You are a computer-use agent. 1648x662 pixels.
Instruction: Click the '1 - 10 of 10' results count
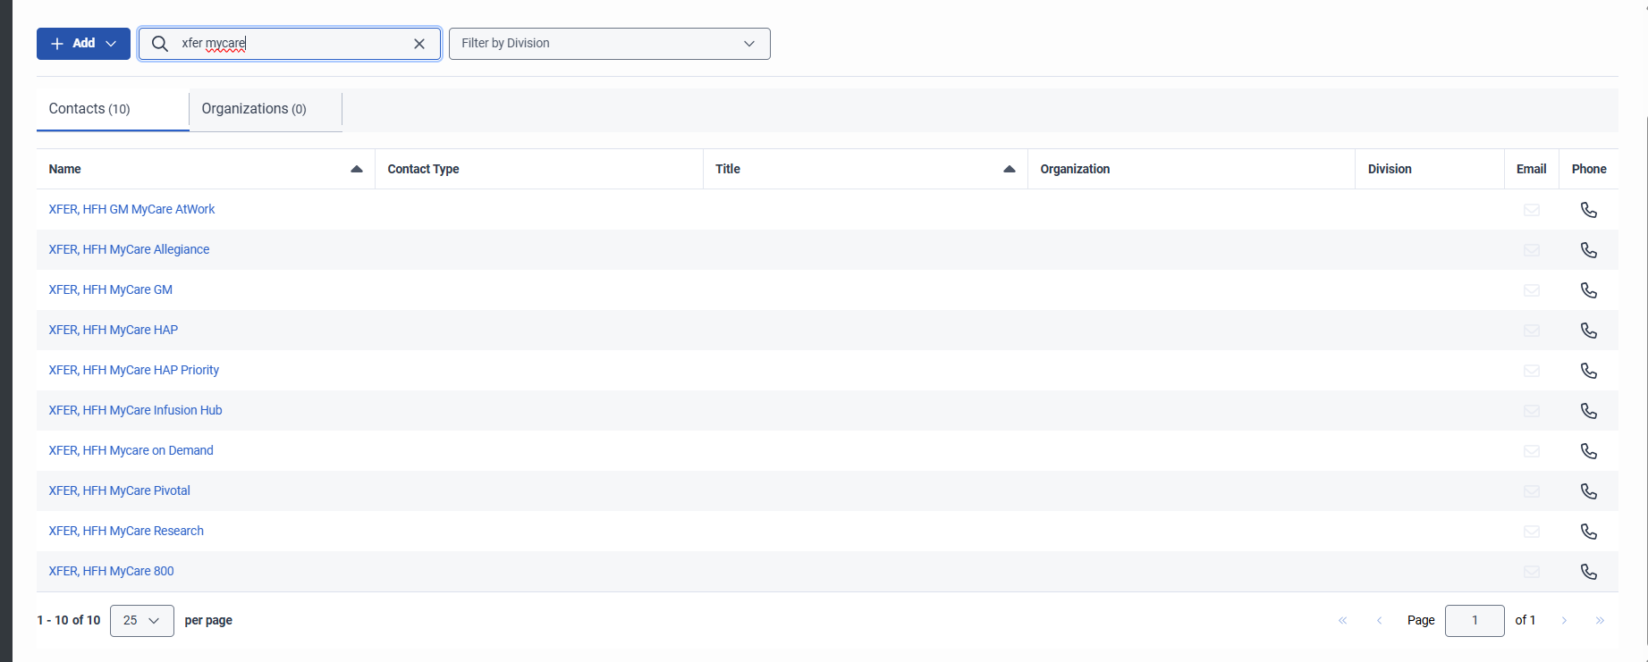[x=69, y=620]
